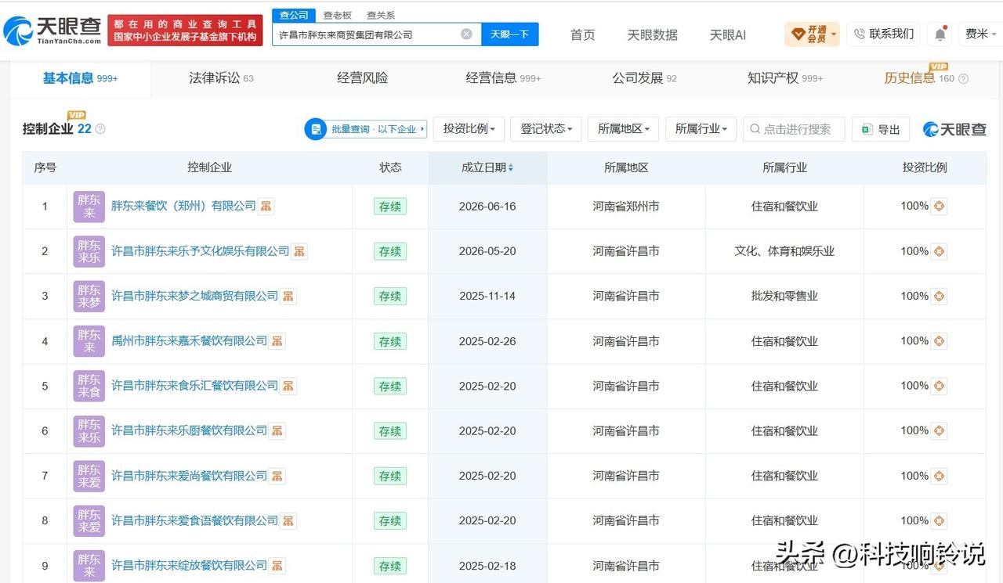Open the TianYanCha logo home link

(53, 30)
